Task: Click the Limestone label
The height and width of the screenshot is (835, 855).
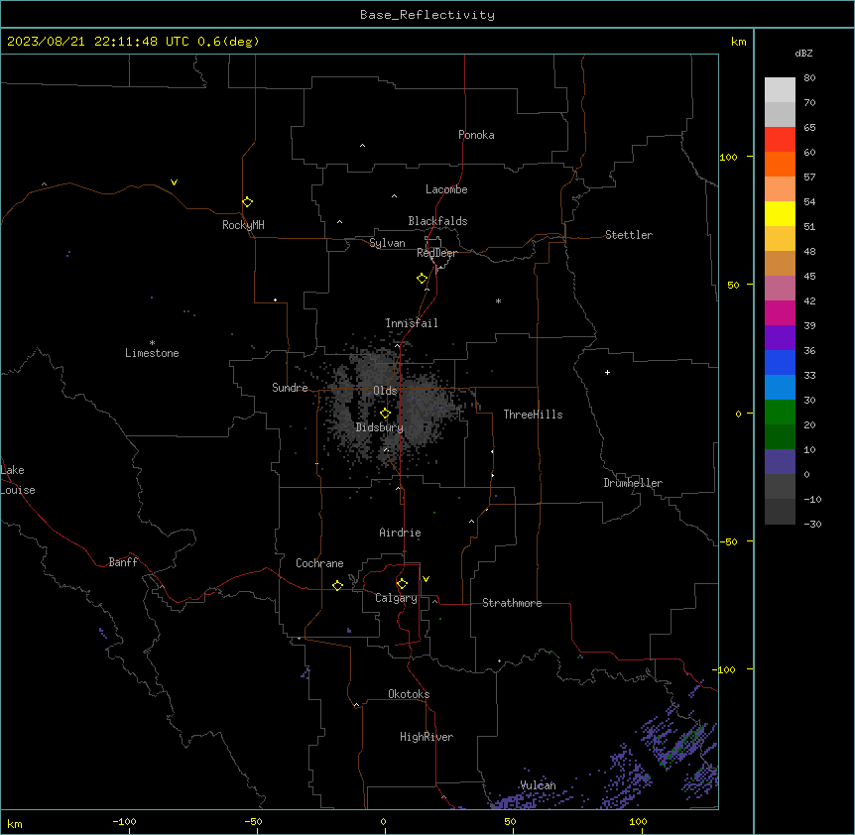Action: coord(152,353)
